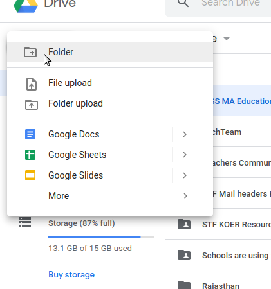Click the new folder plus icon
This screenshot has height=289, width=271.
click(x=30, y=52)
